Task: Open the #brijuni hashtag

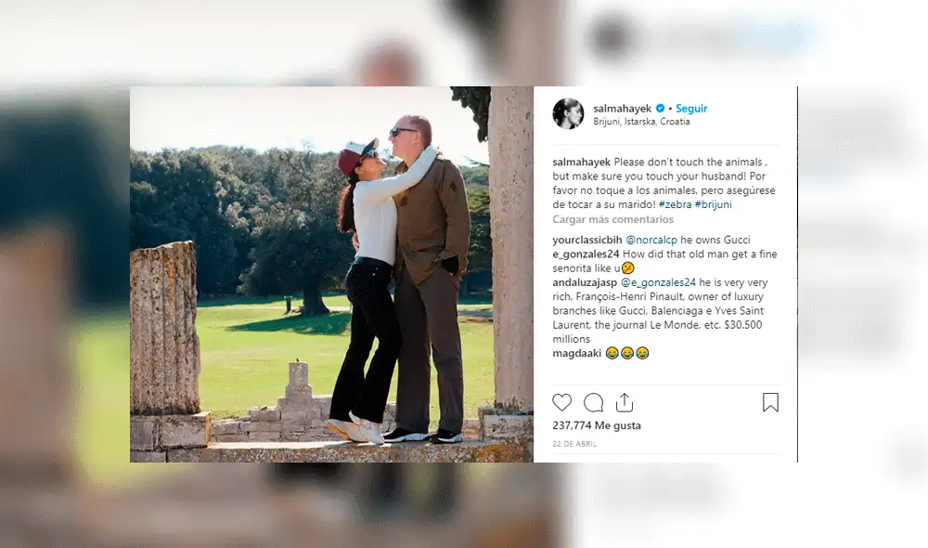Action: tap(713, 204)
